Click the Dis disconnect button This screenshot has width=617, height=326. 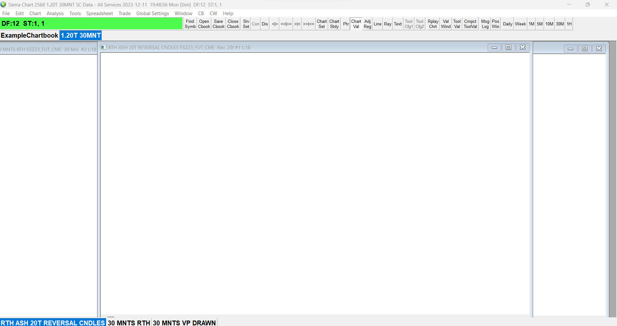pos(265,24)
